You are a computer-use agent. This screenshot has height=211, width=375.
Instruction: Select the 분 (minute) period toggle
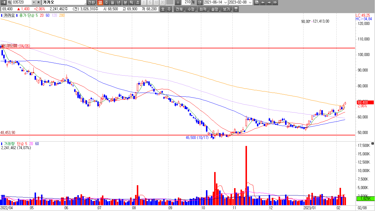point(125,2)
